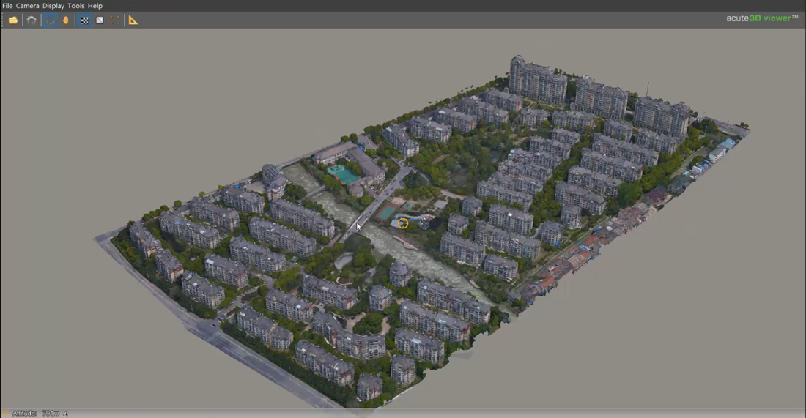Select the four-dot vertices display icon
This screenshot has width=806, height=418.
115,20
